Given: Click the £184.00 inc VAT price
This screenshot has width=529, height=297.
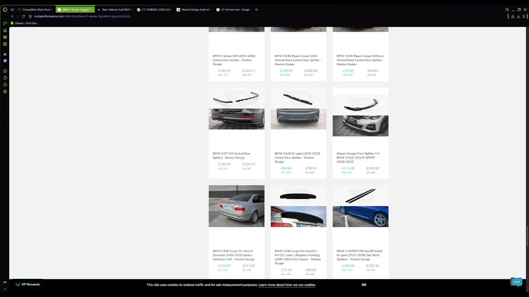Looking at the screenshot, I should (x=348, y=266).
